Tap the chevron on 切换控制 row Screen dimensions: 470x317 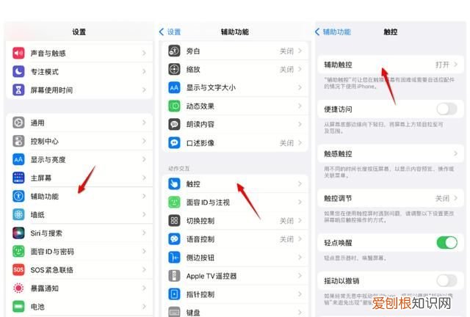(300, 221)
